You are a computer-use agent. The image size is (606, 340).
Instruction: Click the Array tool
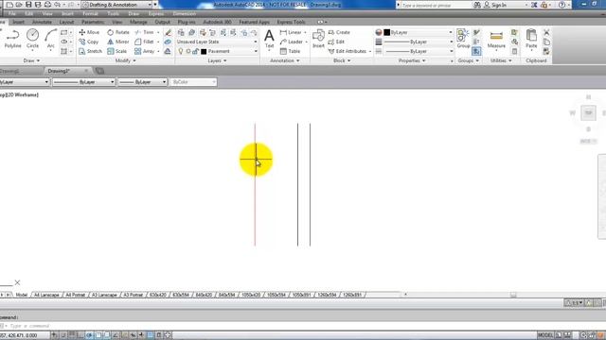145,51
